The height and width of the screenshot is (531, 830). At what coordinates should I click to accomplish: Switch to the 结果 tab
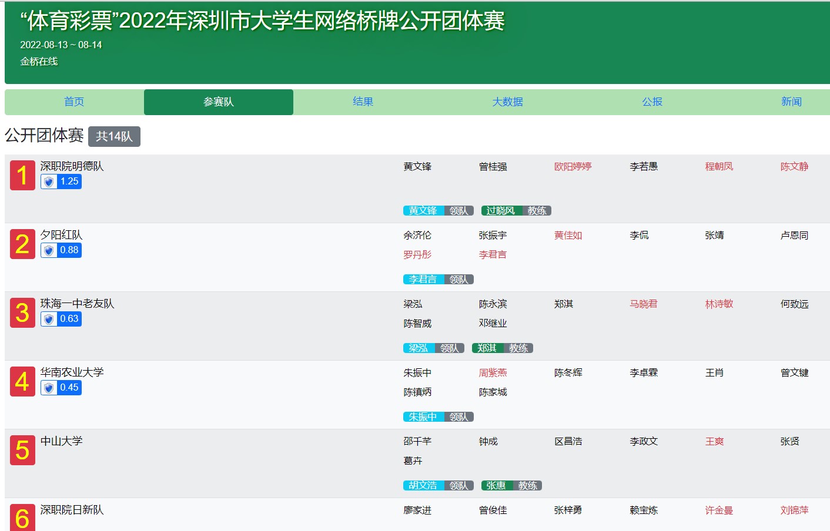(x=363, y=102)
